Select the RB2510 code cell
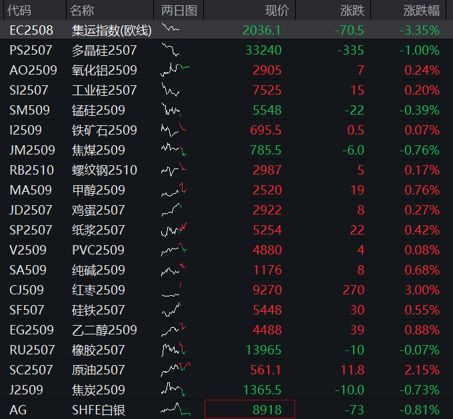Screen dimensions: 453x419 tap(31, 170)
